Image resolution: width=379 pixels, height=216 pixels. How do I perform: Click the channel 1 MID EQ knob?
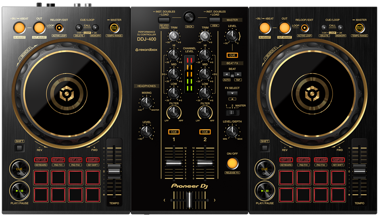coord(174,74)
